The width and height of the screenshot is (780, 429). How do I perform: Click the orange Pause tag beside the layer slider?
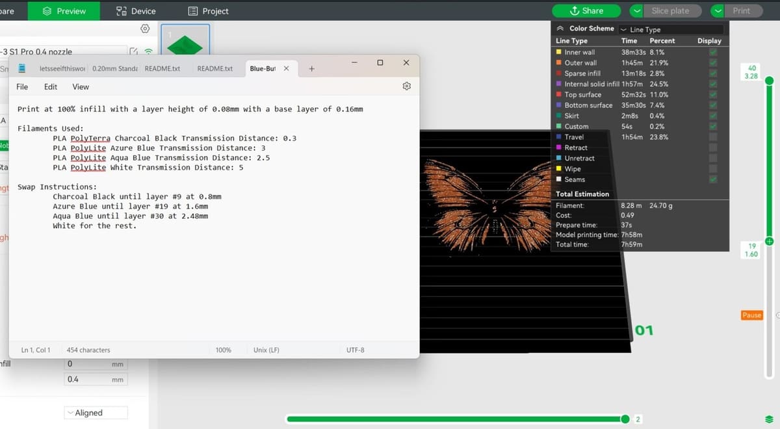coord(751,315)
